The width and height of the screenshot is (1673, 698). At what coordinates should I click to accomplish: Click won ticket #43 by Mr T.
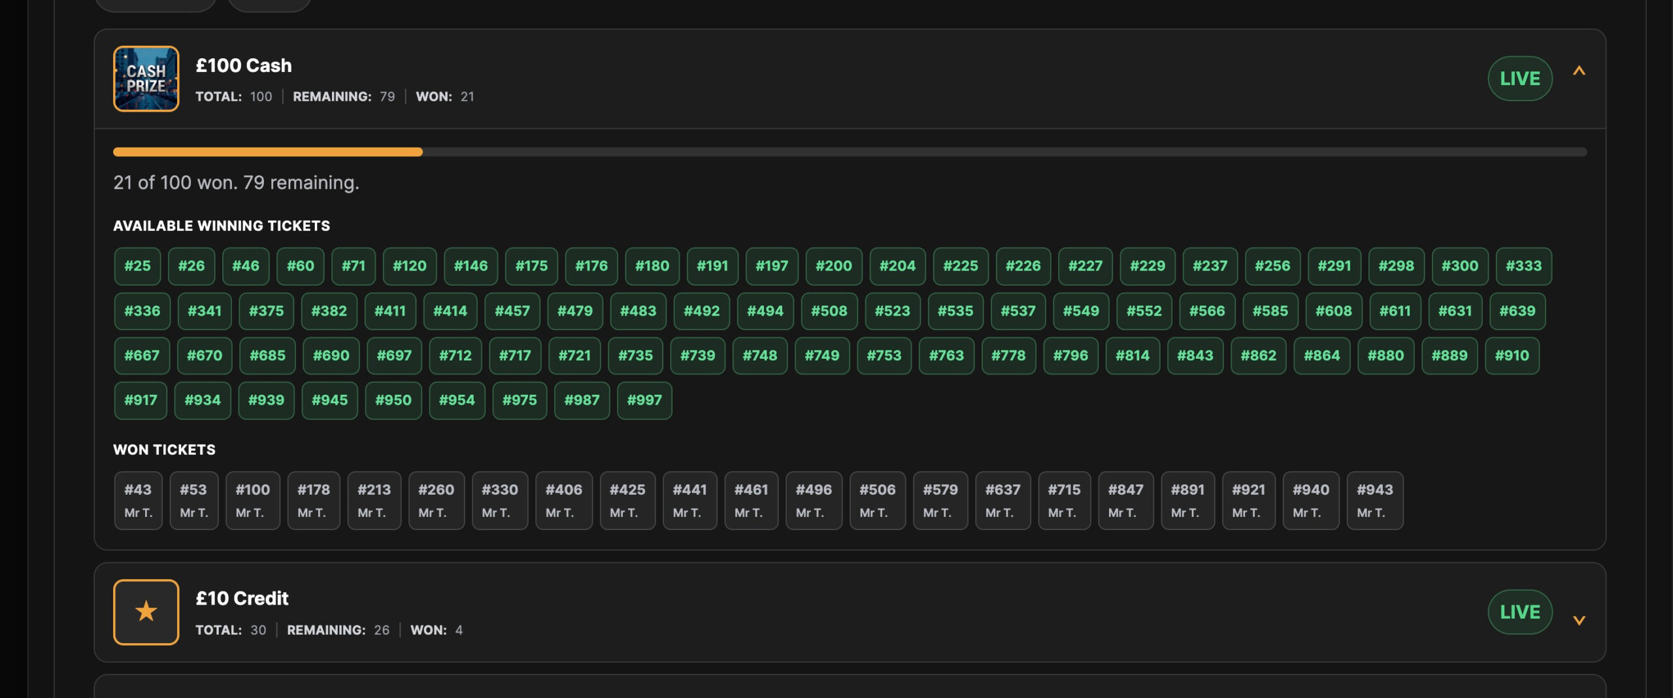click(138, 501)
